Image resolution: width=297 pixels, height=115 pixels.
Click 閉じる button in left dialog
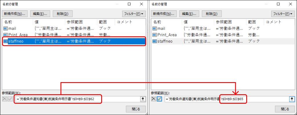click(x=136, y=109)
